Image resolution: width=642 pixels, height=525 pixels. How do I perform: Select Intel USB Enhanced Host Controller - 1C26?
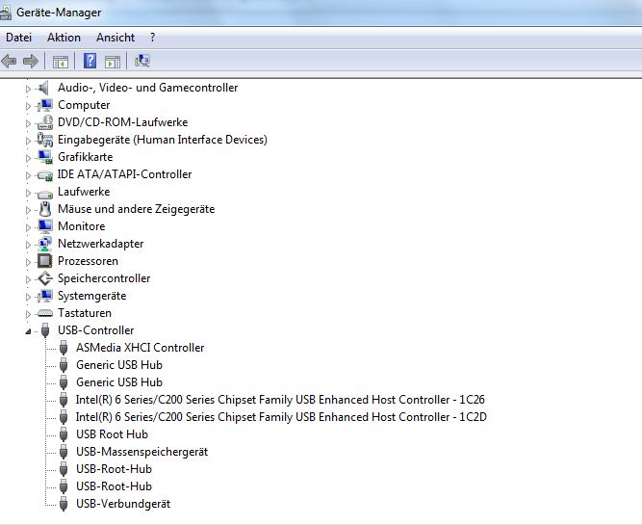pos(280,400)
